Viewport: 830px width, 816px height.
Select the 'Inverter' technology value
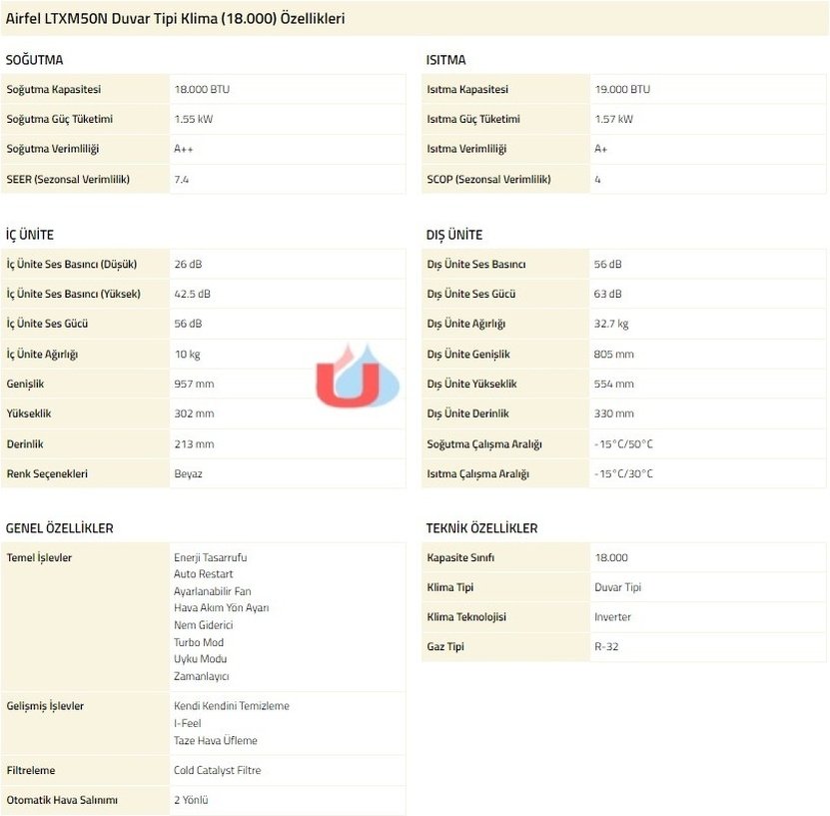click(612, 616)
